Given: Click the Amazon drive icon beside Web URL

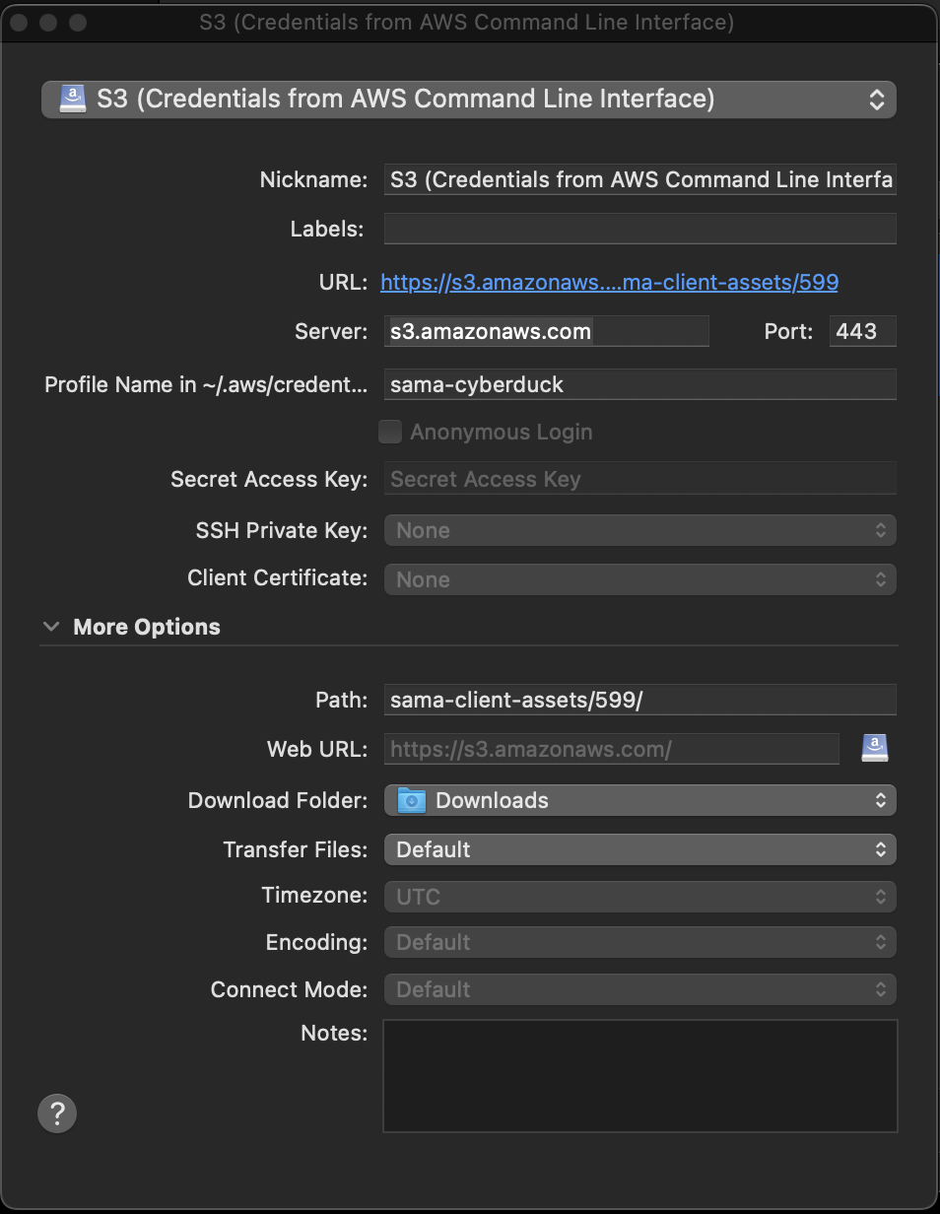Looking at the screenshot, I should (x=875, y=748).
